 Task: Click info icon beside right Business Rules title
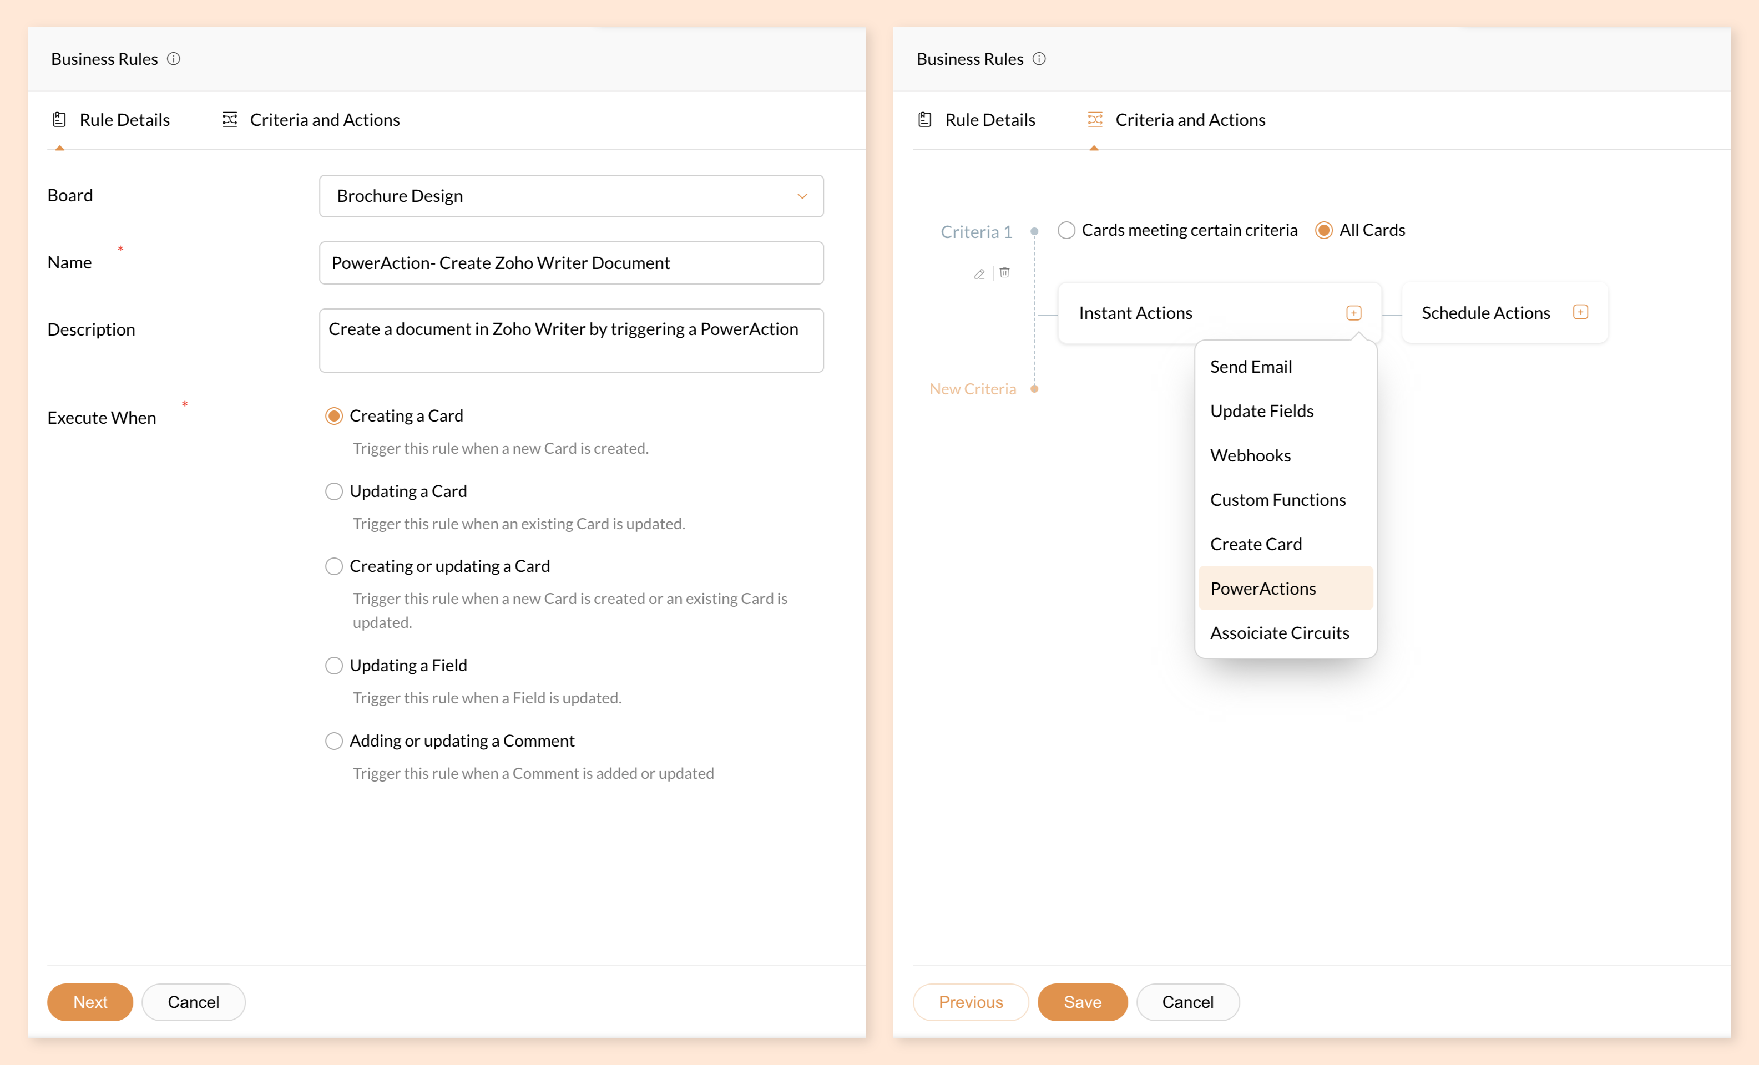click(x=1039, y=59)
